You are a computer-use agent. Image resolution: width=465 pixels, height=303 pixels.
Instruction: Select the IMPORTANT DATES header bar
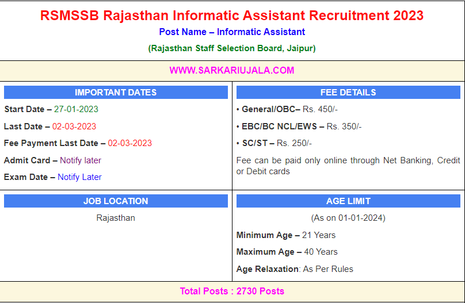tap(116, 93)
